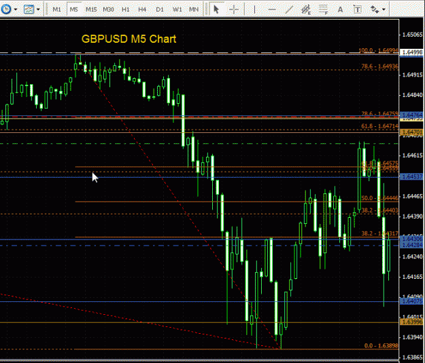Click the 1.64840 price scale value
Image resolution: width=425 pixels, height=363 pixels.
point(412,95)
